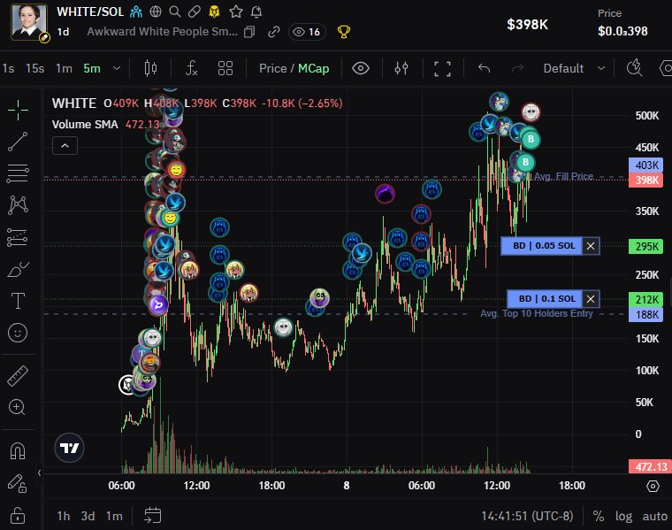The height and width of the screenshot is (530, 672).
Task: Open the timezone 14:41:51 (UTC-8) menu
Action: point(527,516)
